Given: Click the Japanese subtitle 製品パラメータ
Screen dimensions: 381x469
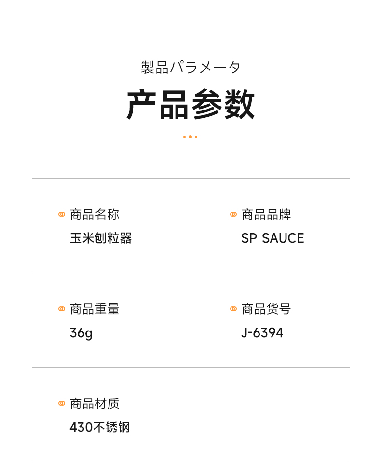Looking at the screenshot, I should pos(190,67).
